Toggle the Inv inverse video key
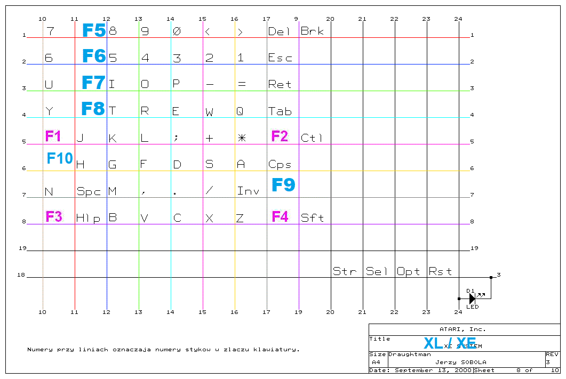This screenshot has height=379, width=566. click(248, 190)
